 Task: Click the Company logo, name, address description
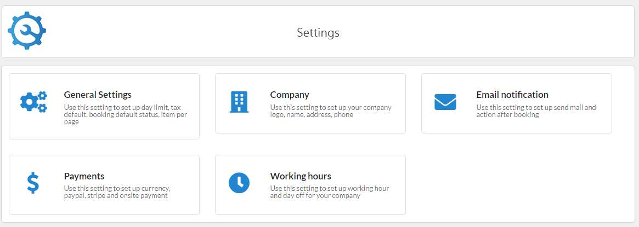[331, 111]
